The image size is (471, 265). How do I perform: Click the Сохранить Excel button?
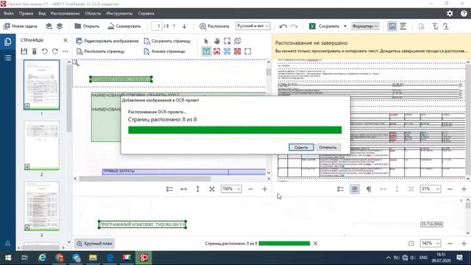point(325,26)
